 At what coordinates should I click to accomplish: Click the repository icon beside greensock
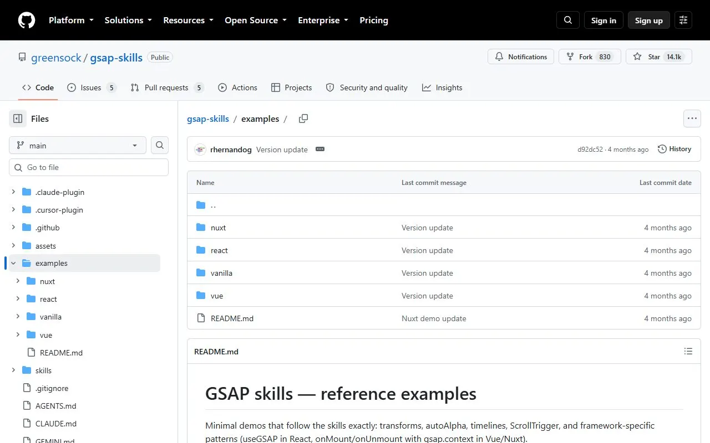[x=22, y=58]
